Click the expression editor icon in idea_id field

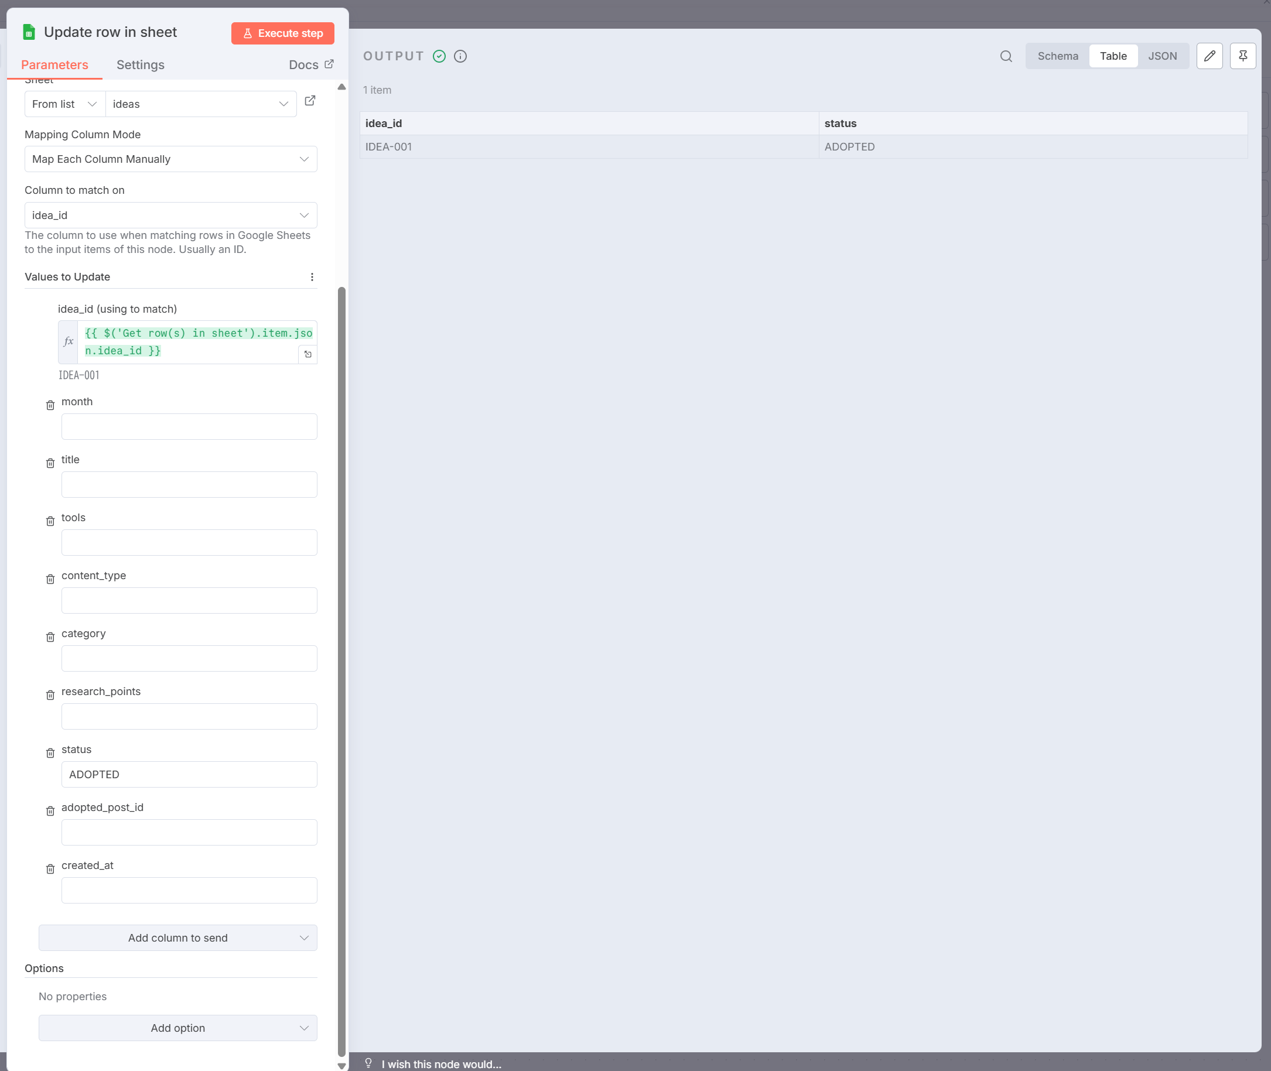pyautogui.click(x=308, y=355)
